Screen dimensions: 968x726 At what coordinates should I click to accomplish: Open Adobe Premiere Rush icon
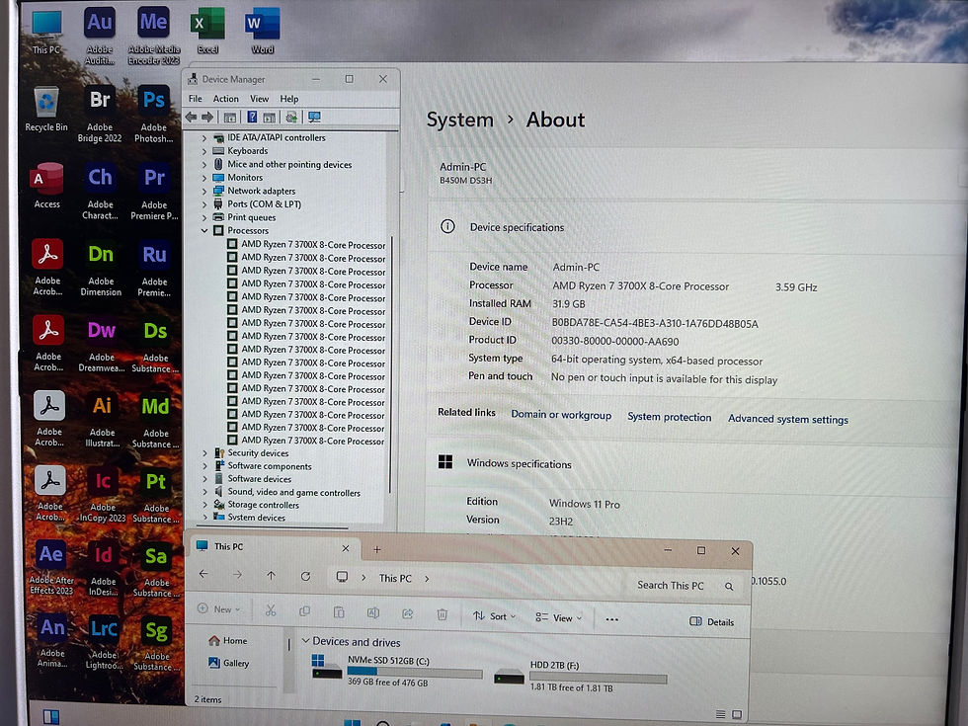tap(154, 269)
